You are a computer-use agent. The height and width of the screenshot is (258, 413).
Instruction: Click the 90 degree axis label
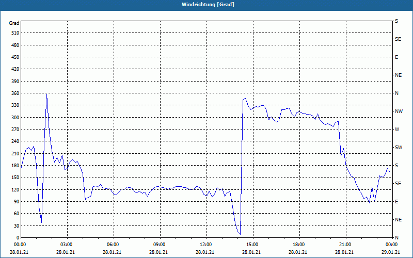tap(17, 202)
